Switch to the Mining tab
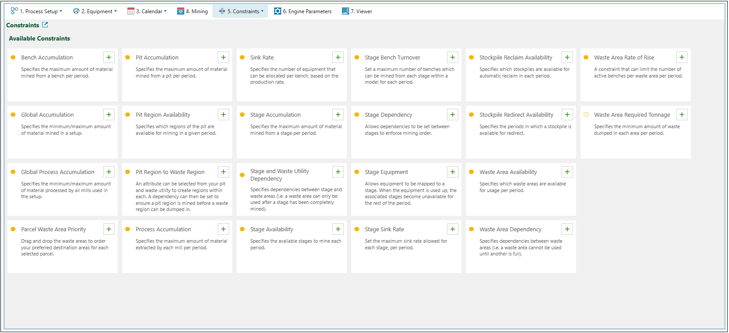This screenshot has height=333, width=729. click(193, 11)
